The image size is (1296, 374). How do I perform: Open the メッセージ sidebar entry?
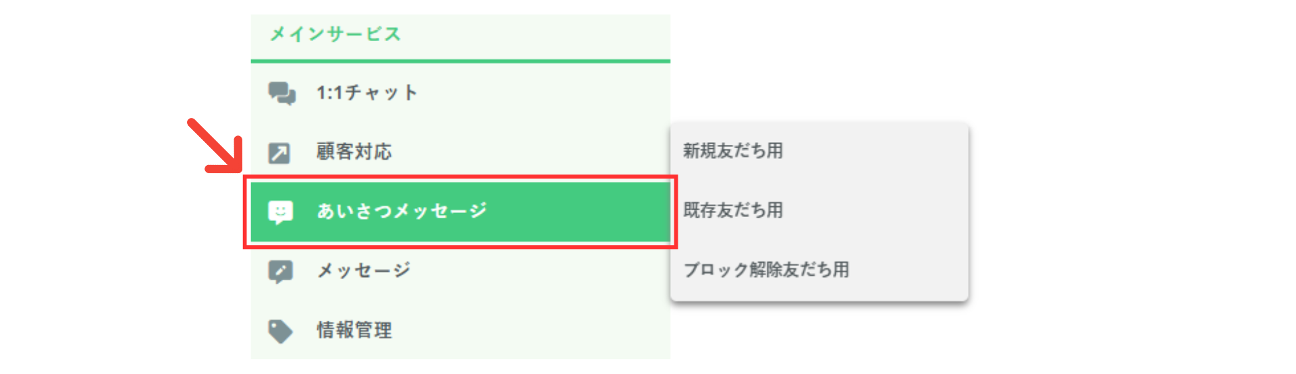pyautogui.click(x=364, y=271)
